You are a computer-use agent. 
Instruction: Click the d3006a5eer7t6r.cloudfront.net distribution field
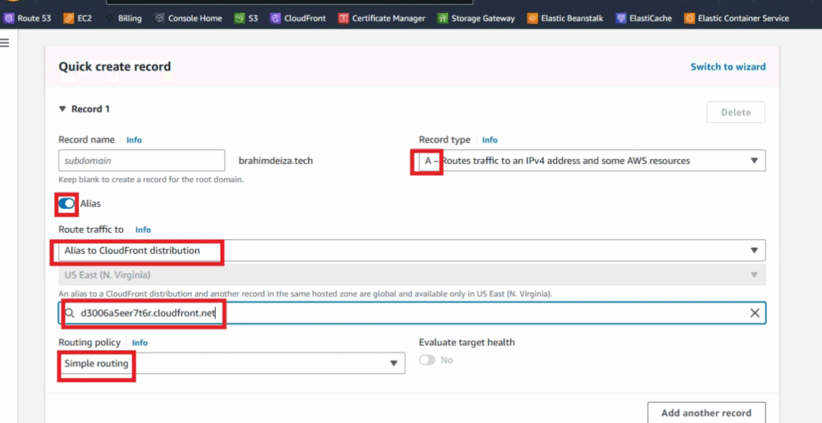click(x=412, y=313)
